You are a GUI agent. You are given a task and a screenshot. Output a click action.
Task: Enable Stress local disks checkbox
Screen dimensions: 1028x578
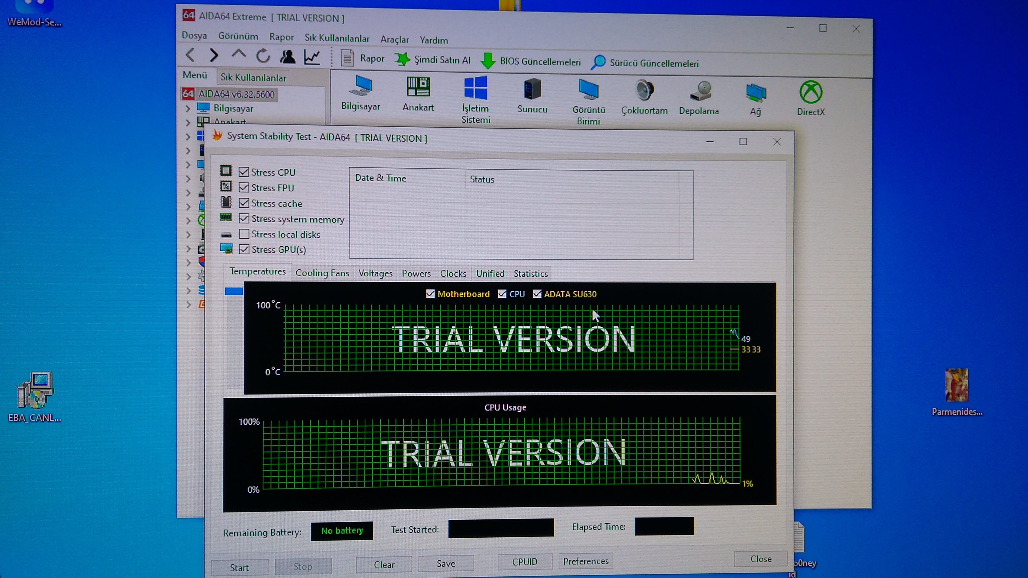(244, 234)
